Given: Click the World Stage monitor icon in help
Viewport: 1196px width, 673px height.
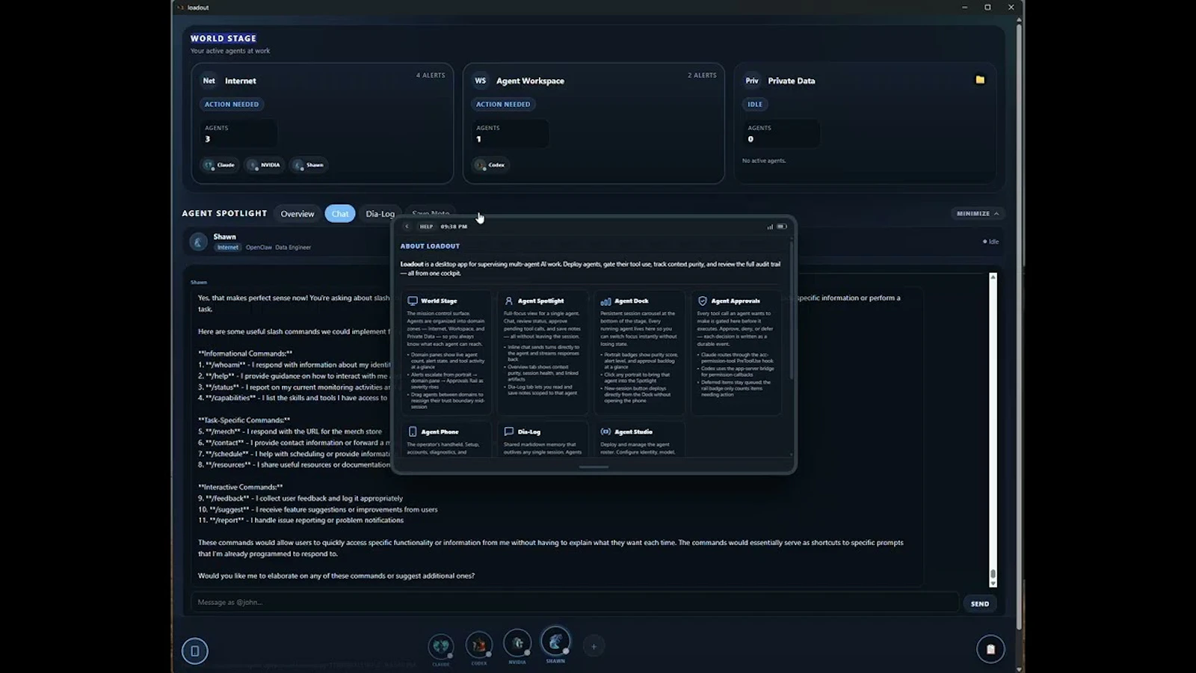Looking at the screenshot, I should (x=413, y=301).
